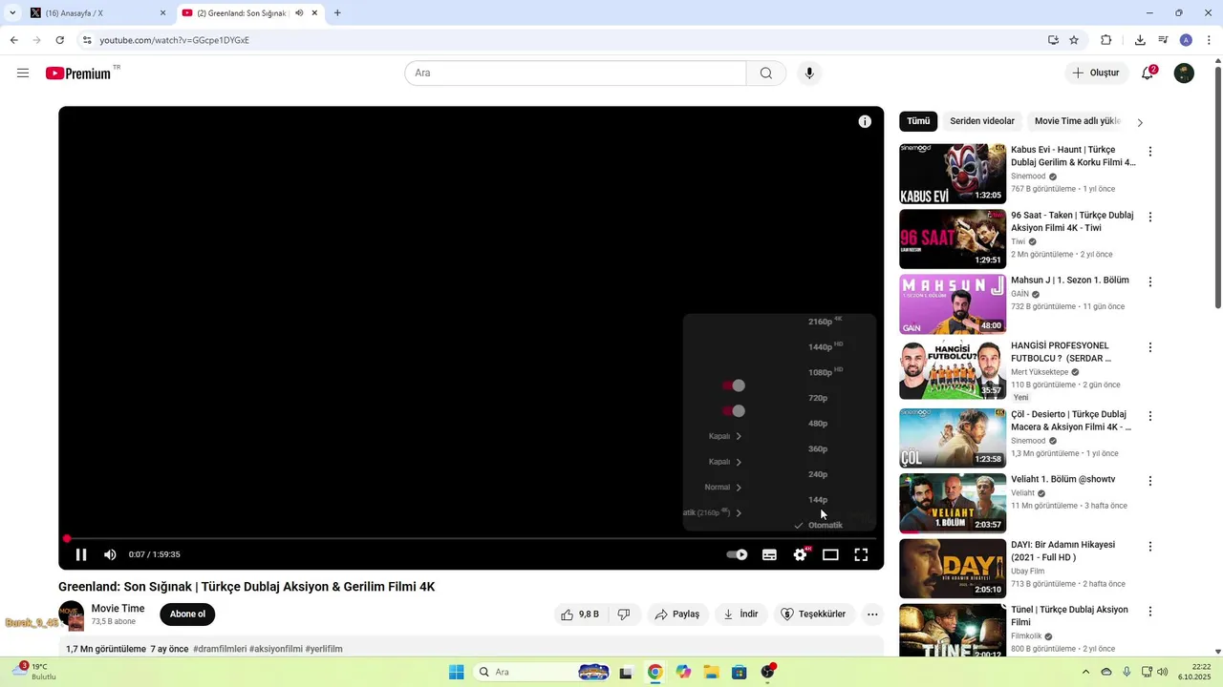Expand quality (2160p) submenu row
This screenshot has height=687, width=1223.
tap(713, 512)
